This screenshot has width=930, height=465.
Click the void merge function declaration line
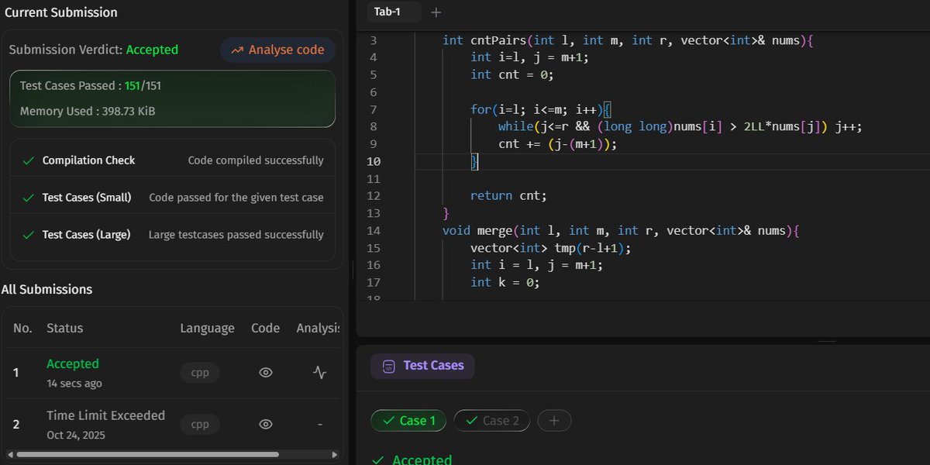[x=621, y=230]
